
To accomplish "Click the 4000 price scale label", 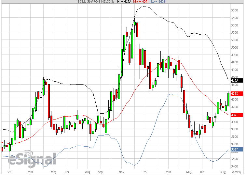I will 235,122.
